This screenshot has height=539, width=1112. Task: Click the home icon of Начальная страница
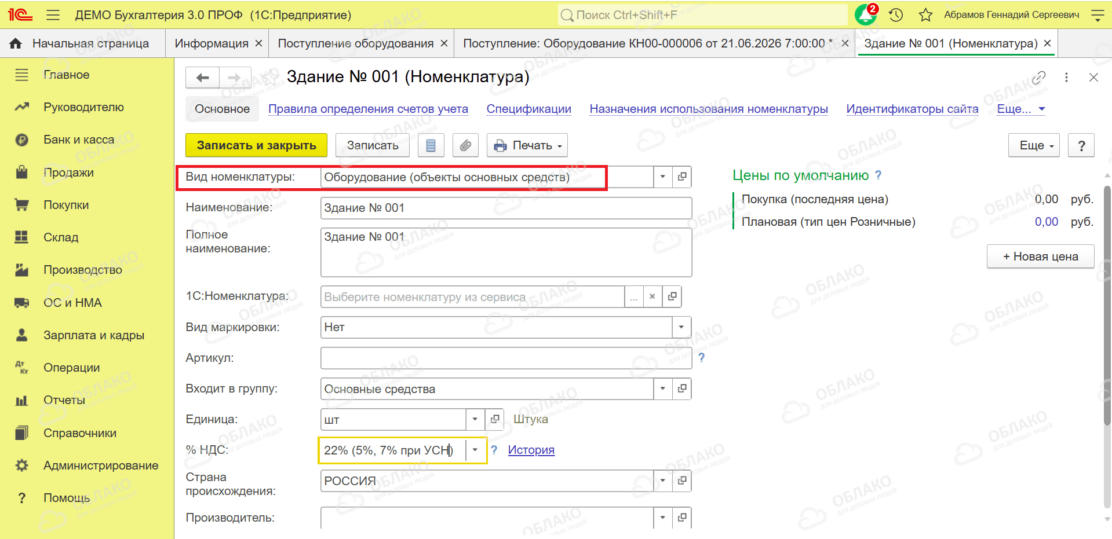click(x=16, y=43)
